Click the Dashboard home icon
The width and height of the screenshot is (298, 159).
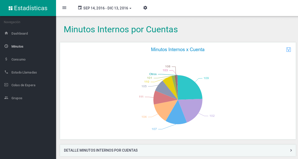click(6, 33)
